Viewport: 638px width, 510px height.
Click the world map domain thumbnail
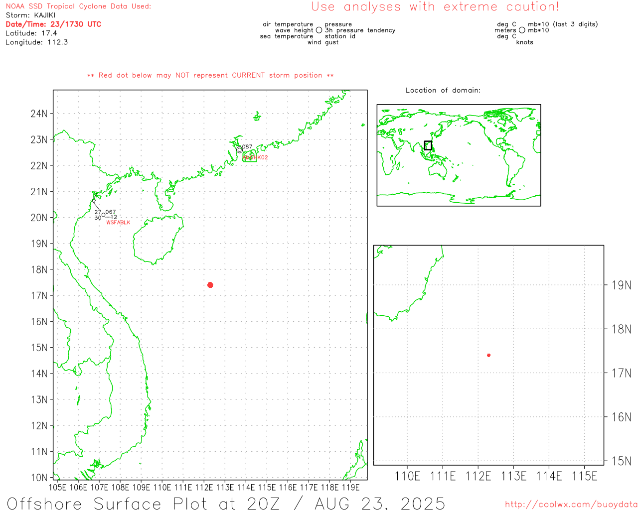pyautogui.click(x=459, y=155)
